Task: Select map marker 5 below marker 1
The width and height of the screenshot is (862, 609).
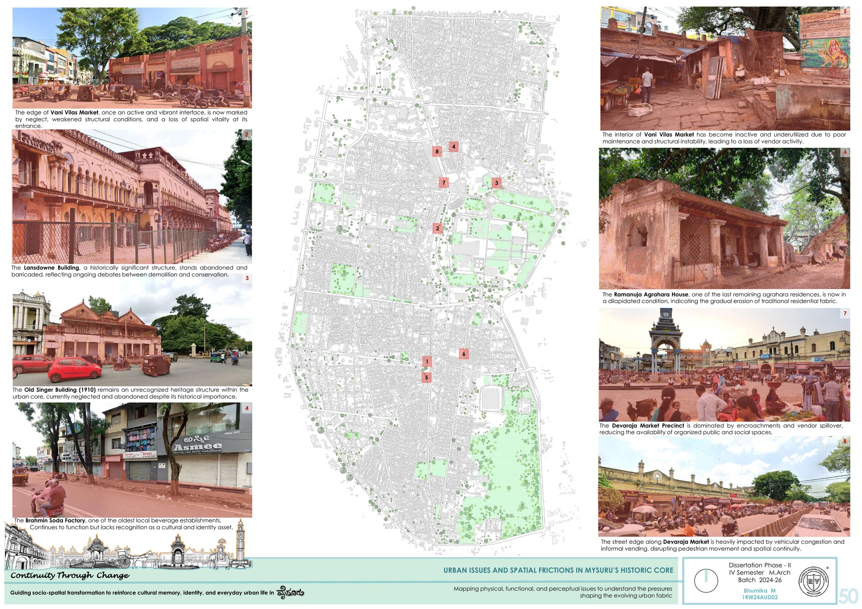Action: click(x=427, y=378)
